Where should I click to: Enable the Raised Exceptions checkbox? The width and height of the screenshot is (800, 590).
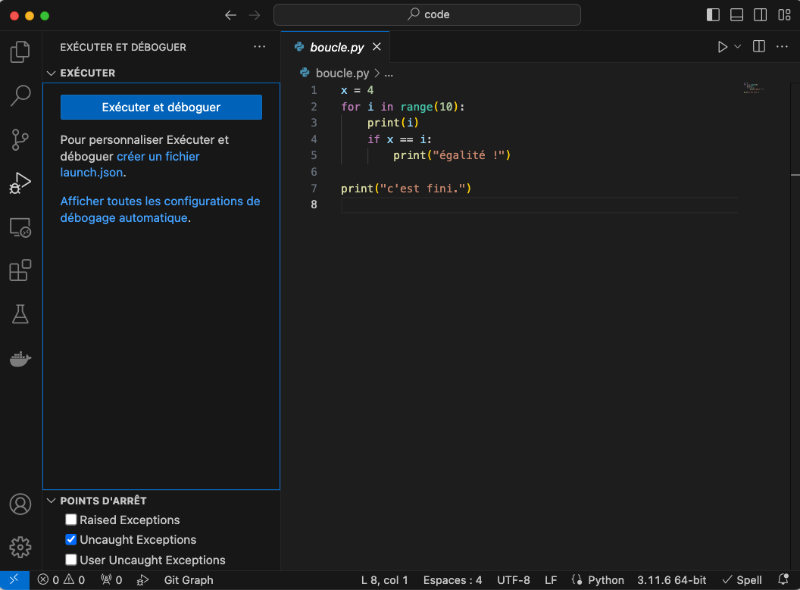click(71, 520)
